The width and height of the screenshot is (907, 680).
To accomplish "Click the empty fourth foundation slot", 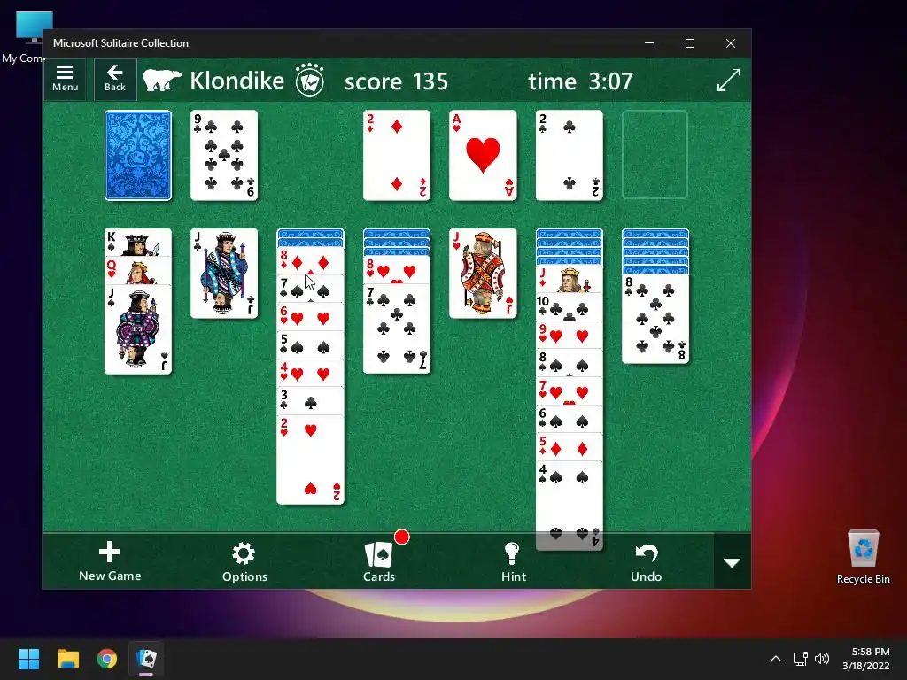I will 655,156.
